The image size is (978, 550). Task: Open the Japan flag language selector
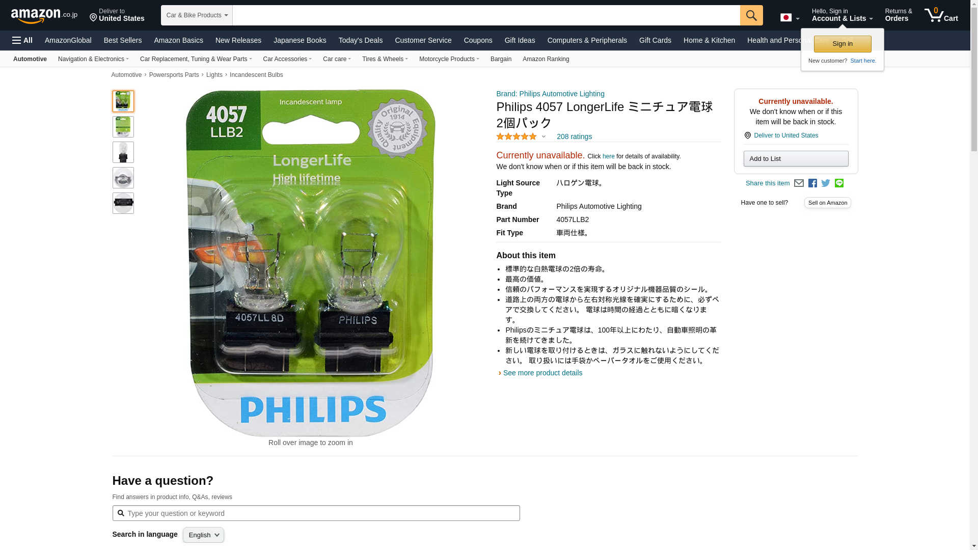[790, 18]
